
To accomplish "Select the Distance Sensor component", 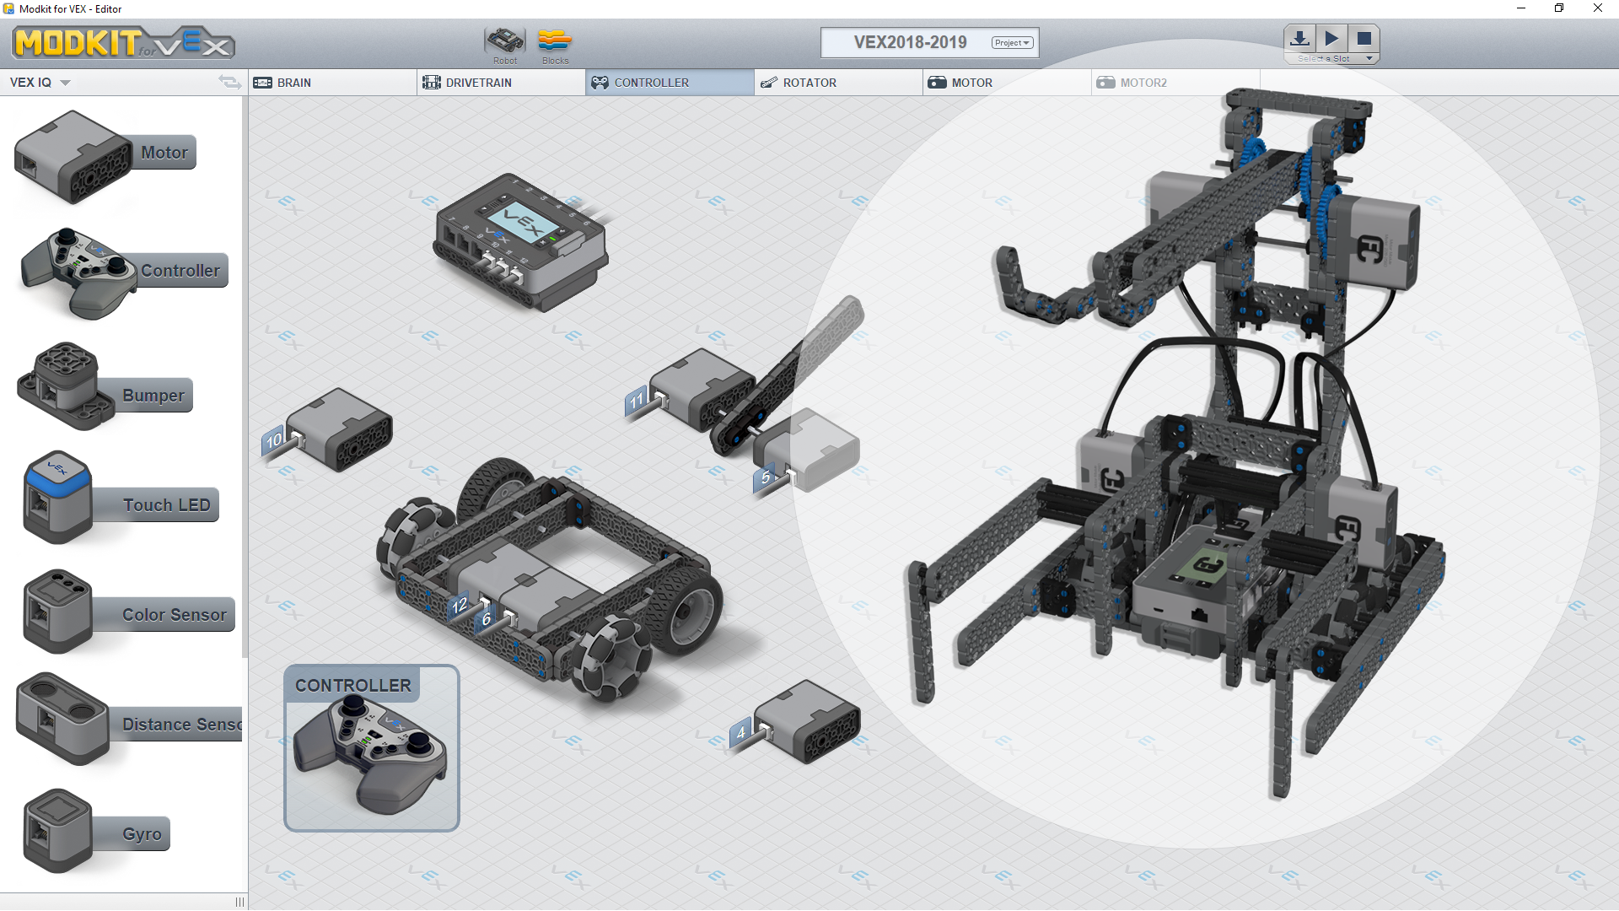I will (126, 723).
